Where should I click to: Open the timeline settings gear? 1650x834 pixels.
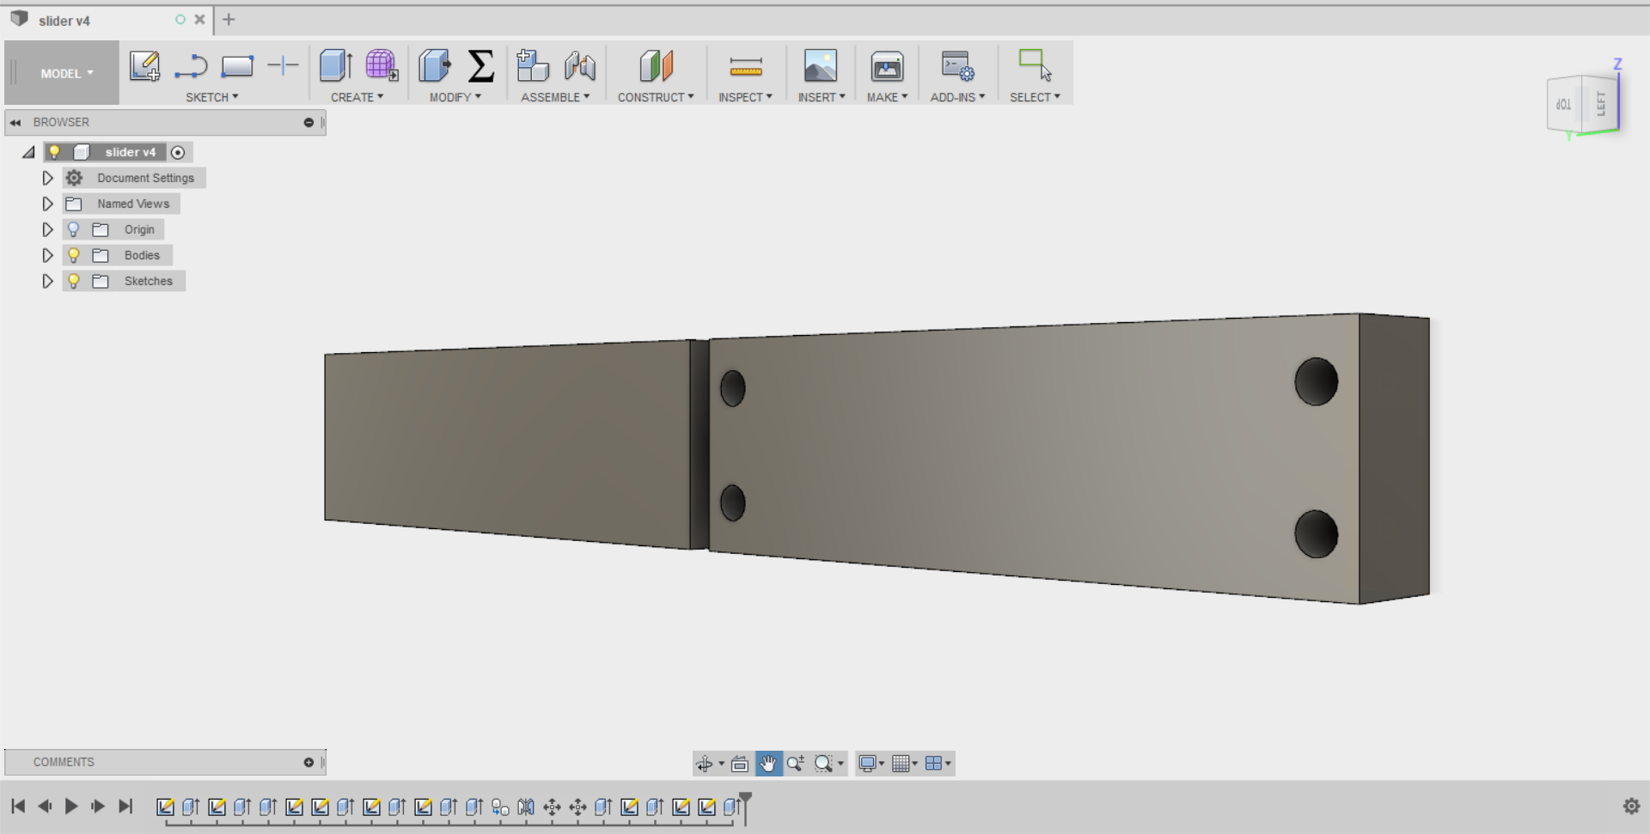click(1631, 807)
